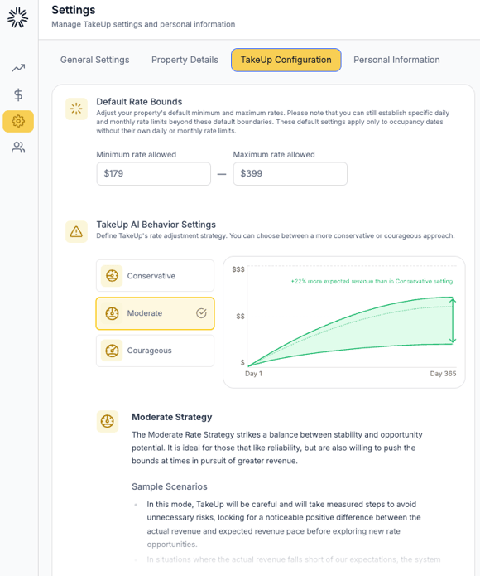Image resolution: width=480 pixels, height=576 pixels.
Task: Click the checkmark on Moderate option
Action: point(201,313)
